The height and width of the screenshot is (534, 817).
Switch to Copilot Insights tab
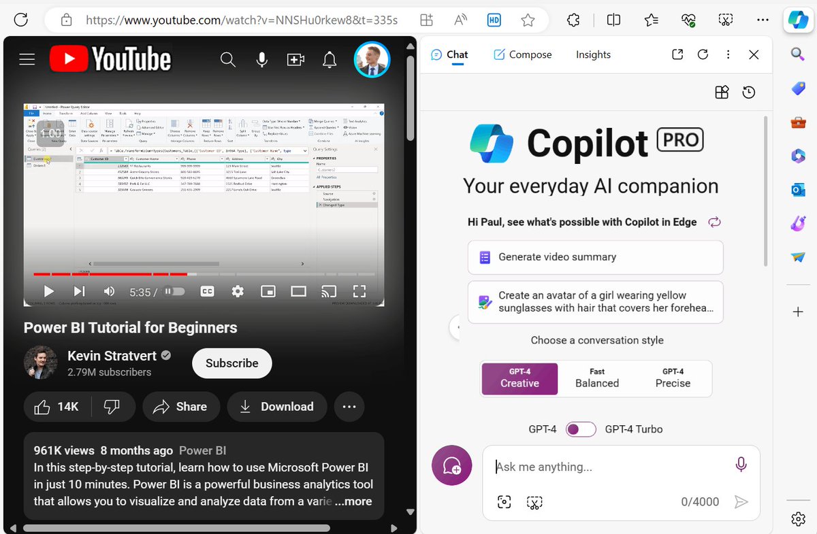click(x=593, y=54)
